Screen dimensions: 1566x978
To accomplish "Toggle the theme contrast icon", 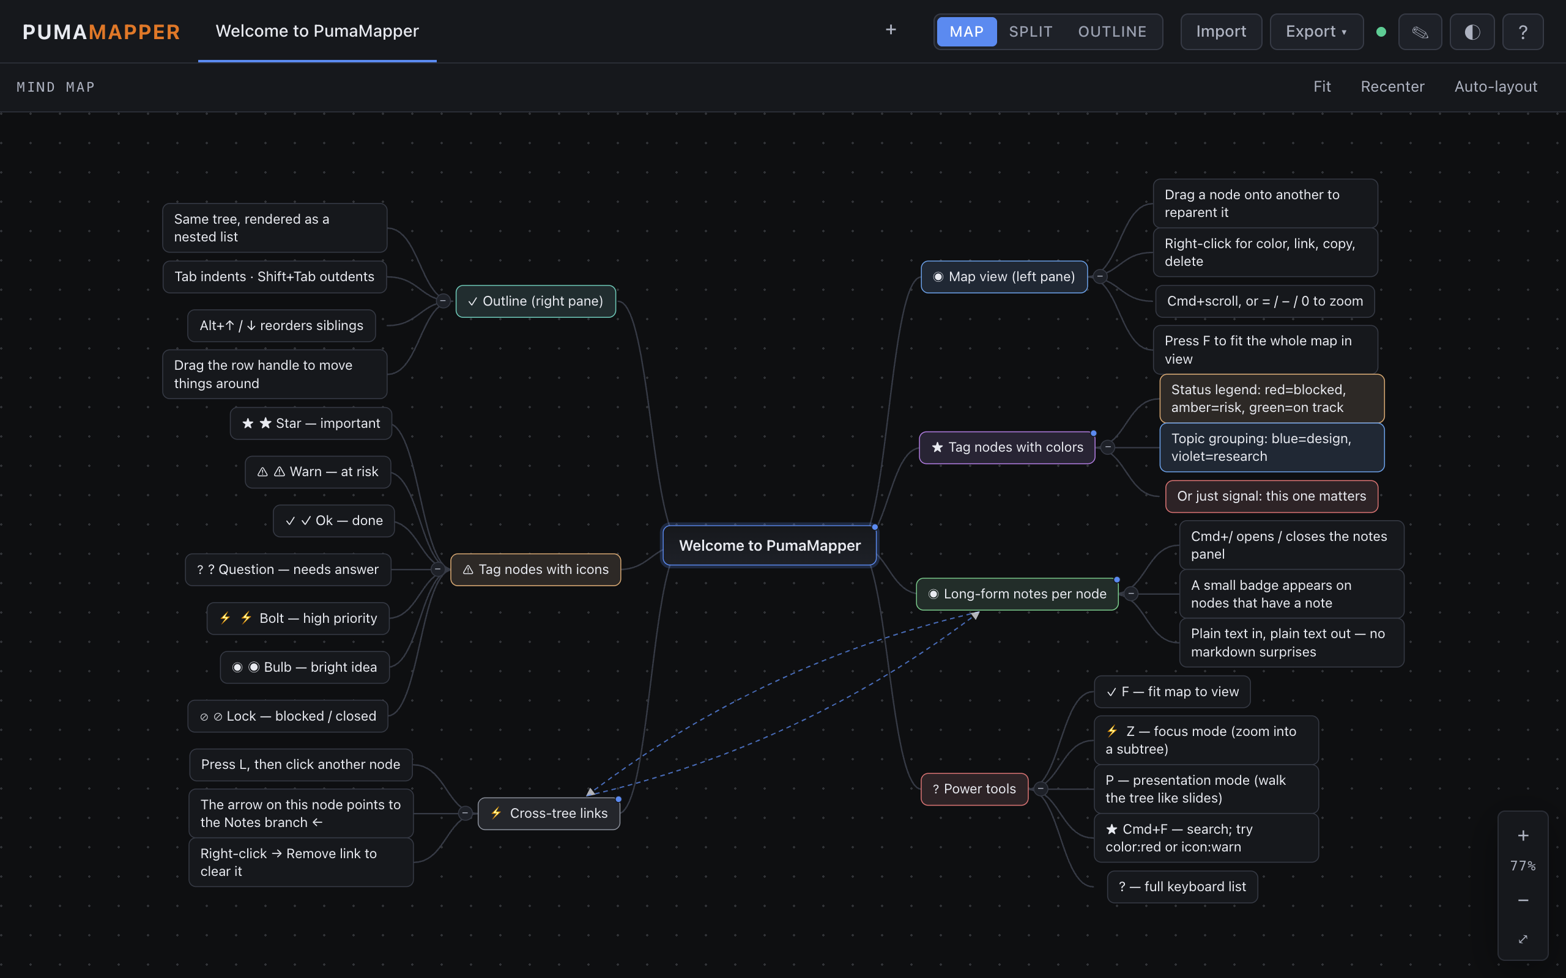I will click(x=1472, y=32).
